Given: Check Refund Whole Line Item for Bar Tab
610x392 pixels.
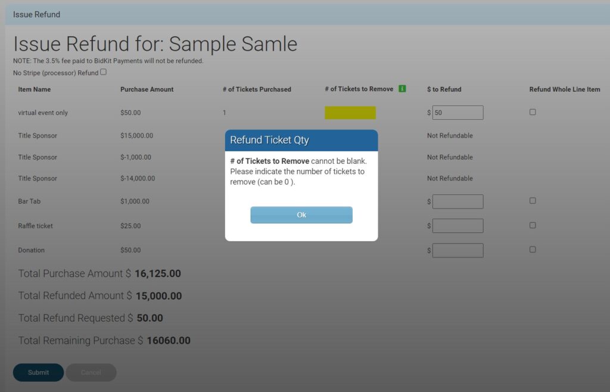Looking at the screenshot, I should [x=533, y=201].
